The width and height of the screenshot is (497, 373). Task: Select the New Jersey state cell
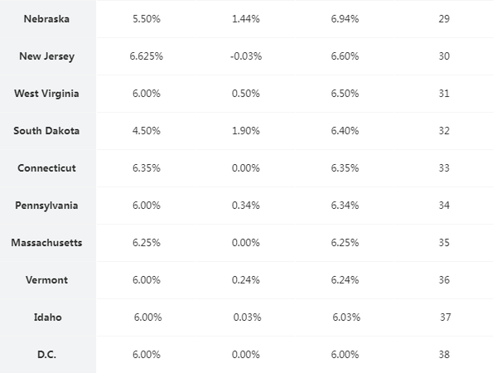[46, 56]
